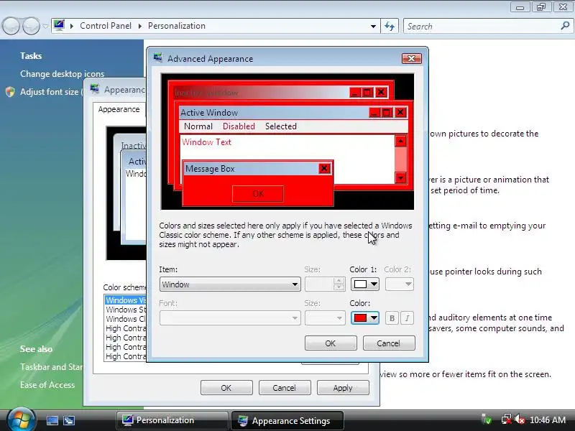Viewport: 575px width, 431px height.
Task: Click Cancel in Appearance Settings window
Action: tap(284, 388)
